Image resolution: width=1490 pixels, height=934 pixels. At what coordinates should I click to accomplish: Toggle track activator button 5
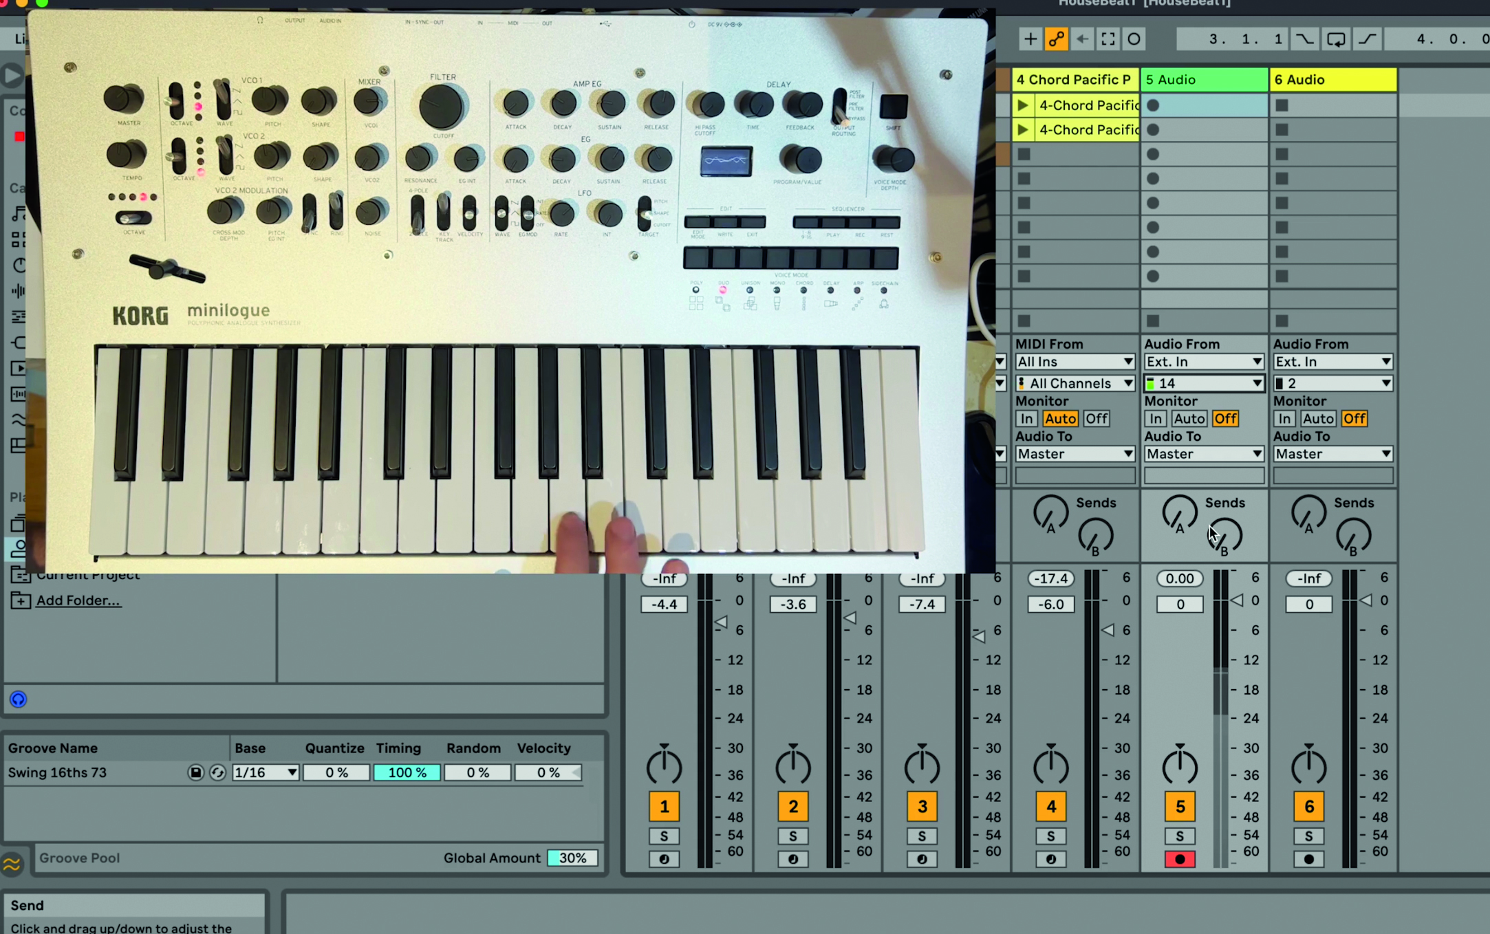click(x=1180, y=807)
